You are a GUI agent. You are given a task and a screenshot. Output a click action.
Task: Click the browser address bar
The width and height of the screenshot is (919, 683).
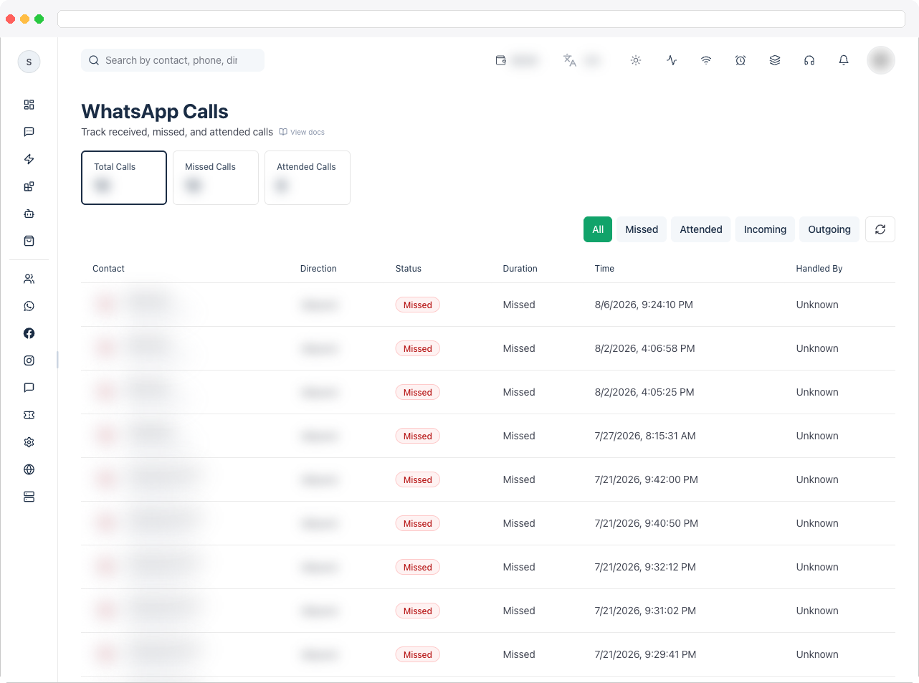tap(481, 19)
